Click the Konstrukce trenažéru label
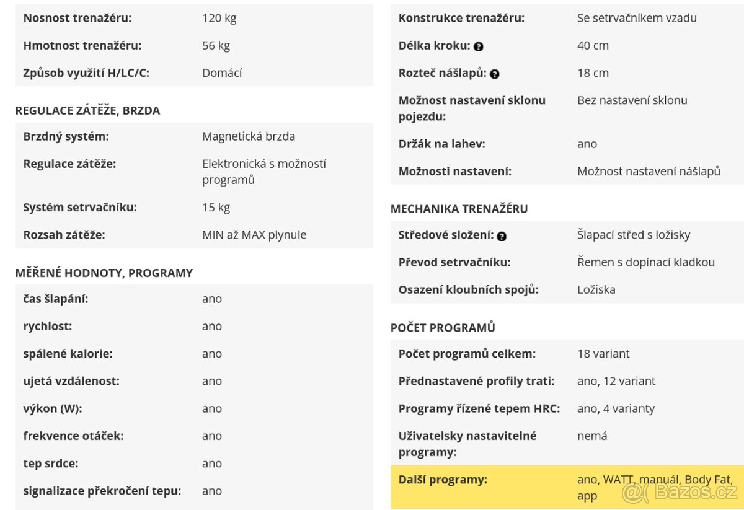This screenshot has width=744, height=510. (x=461, y=18)
